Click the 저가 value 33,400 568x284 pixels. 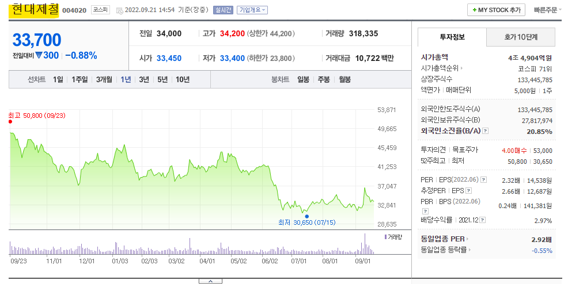232,58
